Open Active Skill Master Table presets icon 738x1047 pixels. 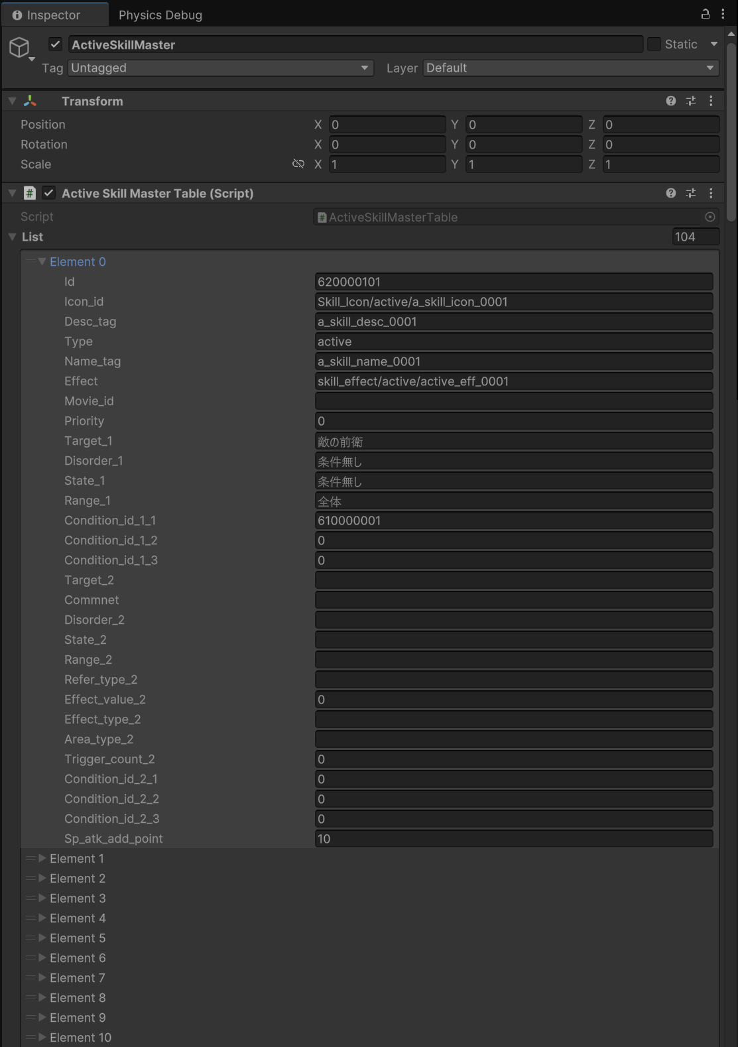coord(691,193)
